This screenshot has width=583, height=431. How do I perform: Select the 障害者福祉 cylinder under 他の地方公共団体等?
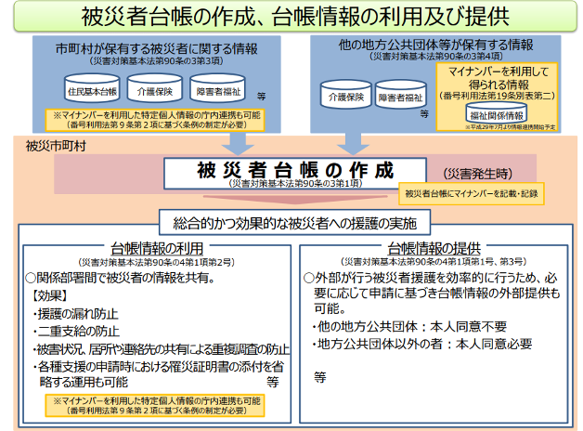400,95
